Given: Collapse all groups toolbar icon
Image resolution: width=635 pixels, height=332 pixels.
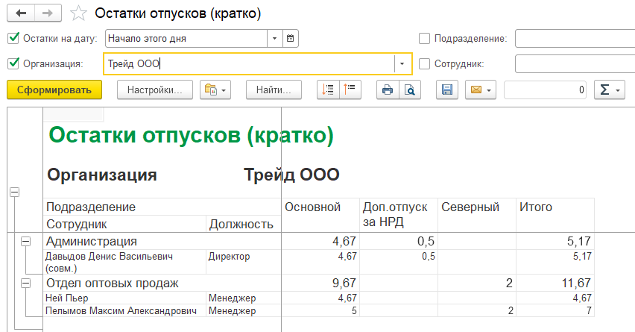Looking at the screenshot, I should [x=350, y=90].
